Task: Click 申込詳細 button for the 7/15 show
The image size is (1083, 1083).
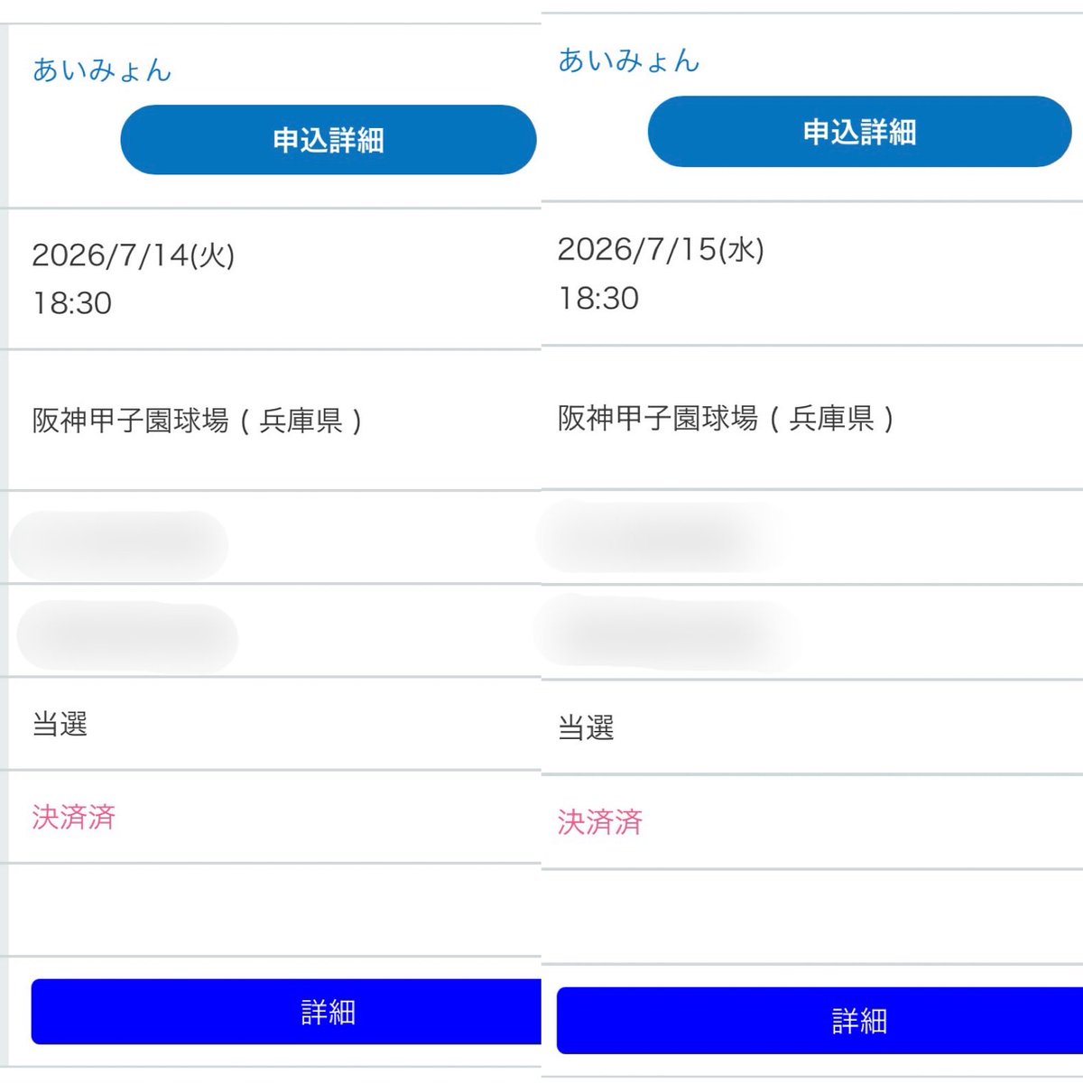Action: point(859,132)
